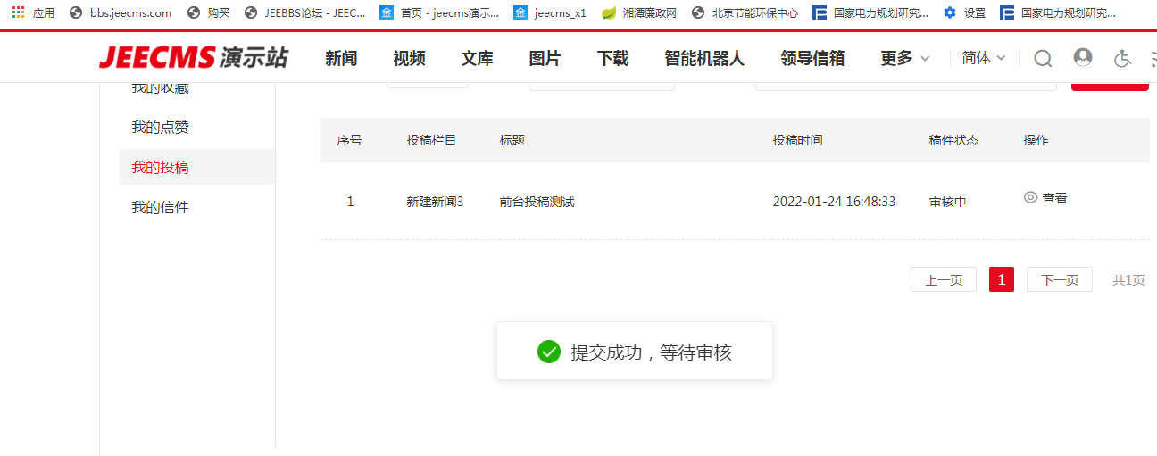Go to next page with 下一页
This screenshot has width=1157, height=456.
point(1060,279)
